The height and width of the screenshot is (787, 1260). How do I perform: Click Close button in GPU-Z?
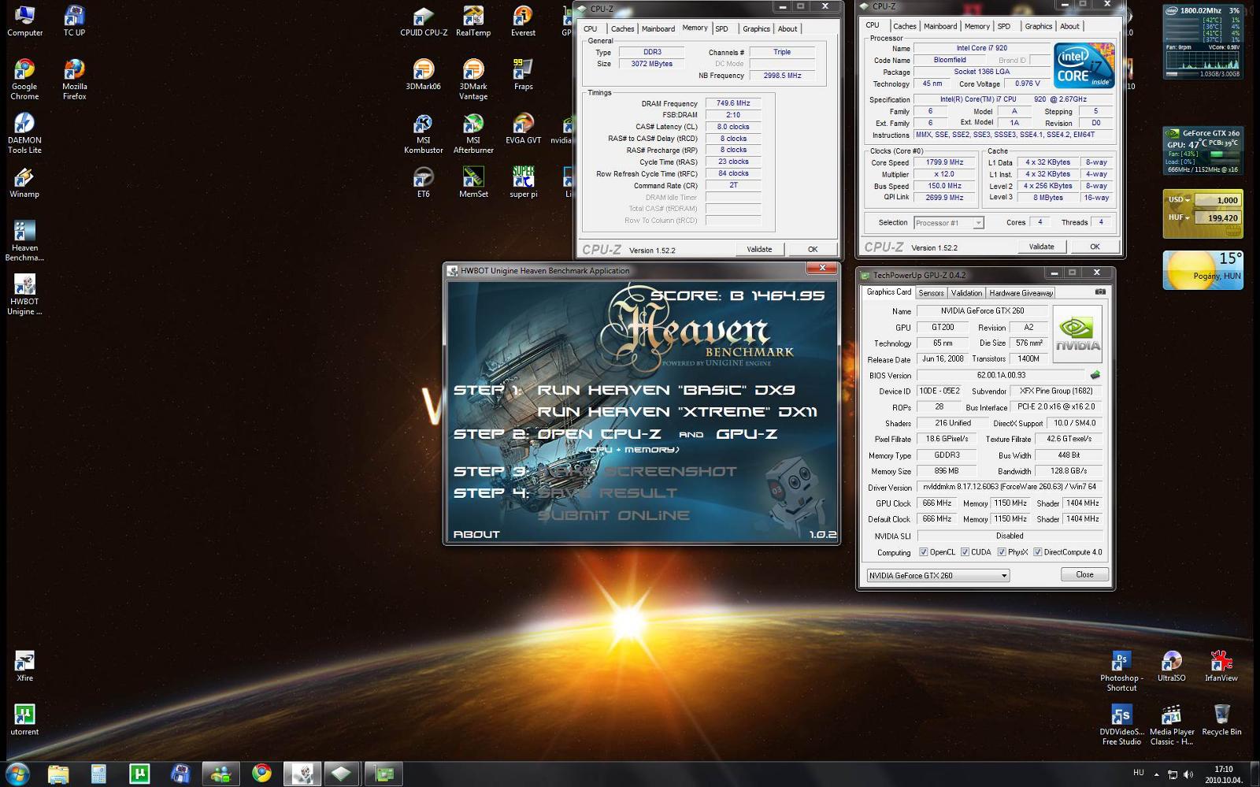tap(1084, 574)
